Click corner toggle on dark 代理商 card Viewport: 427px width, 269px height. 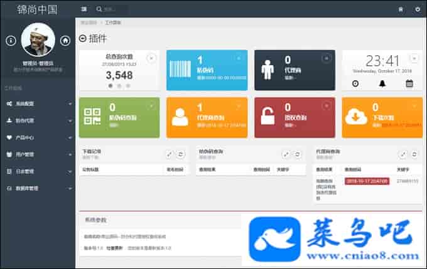(327, 58)
